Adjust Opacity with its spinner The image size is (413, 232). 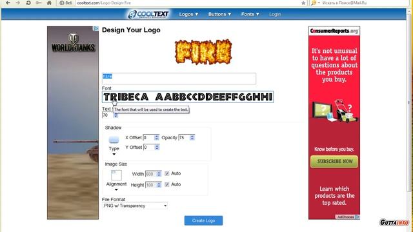(x=192, y=137)
